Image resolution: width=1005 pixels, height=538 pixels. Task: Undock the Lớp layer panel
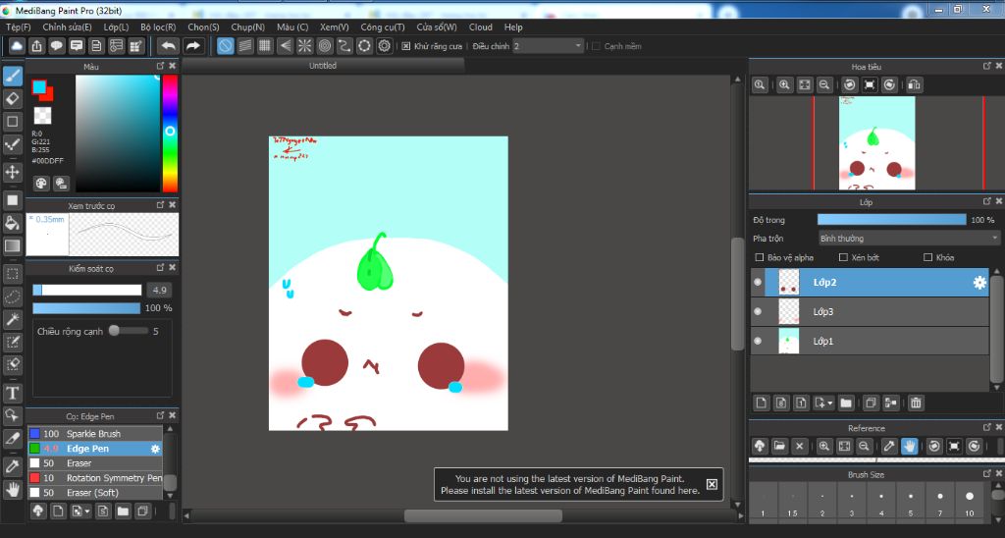tap(987, 201)
